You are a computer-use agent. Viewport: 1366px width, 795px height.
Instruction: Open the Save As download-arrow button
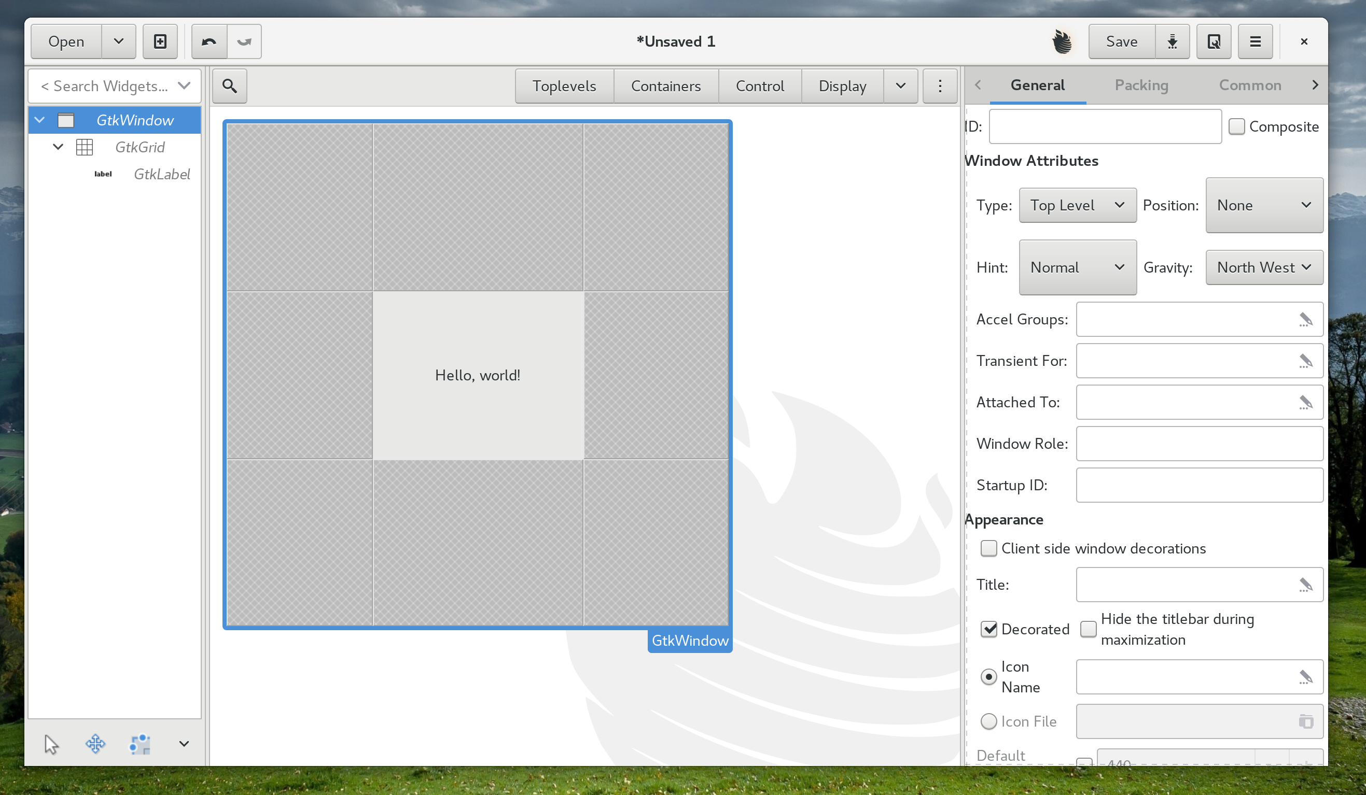click(x=1172, y=41)
